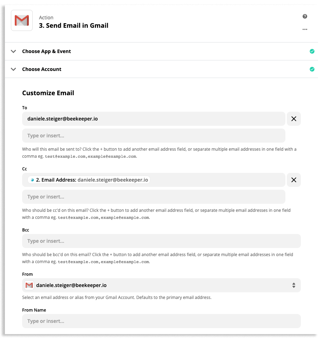This screenshot has height=339, width=323.
Task: Open the help question mark icon
Action: pos(305,17)
